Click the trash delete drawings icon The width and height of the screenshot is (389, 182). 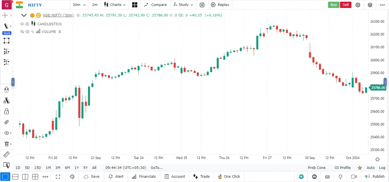(x=6, y=144)
